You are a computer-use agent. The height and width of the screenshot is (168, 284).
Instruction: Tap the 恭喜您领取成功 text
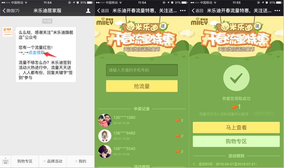236,99
